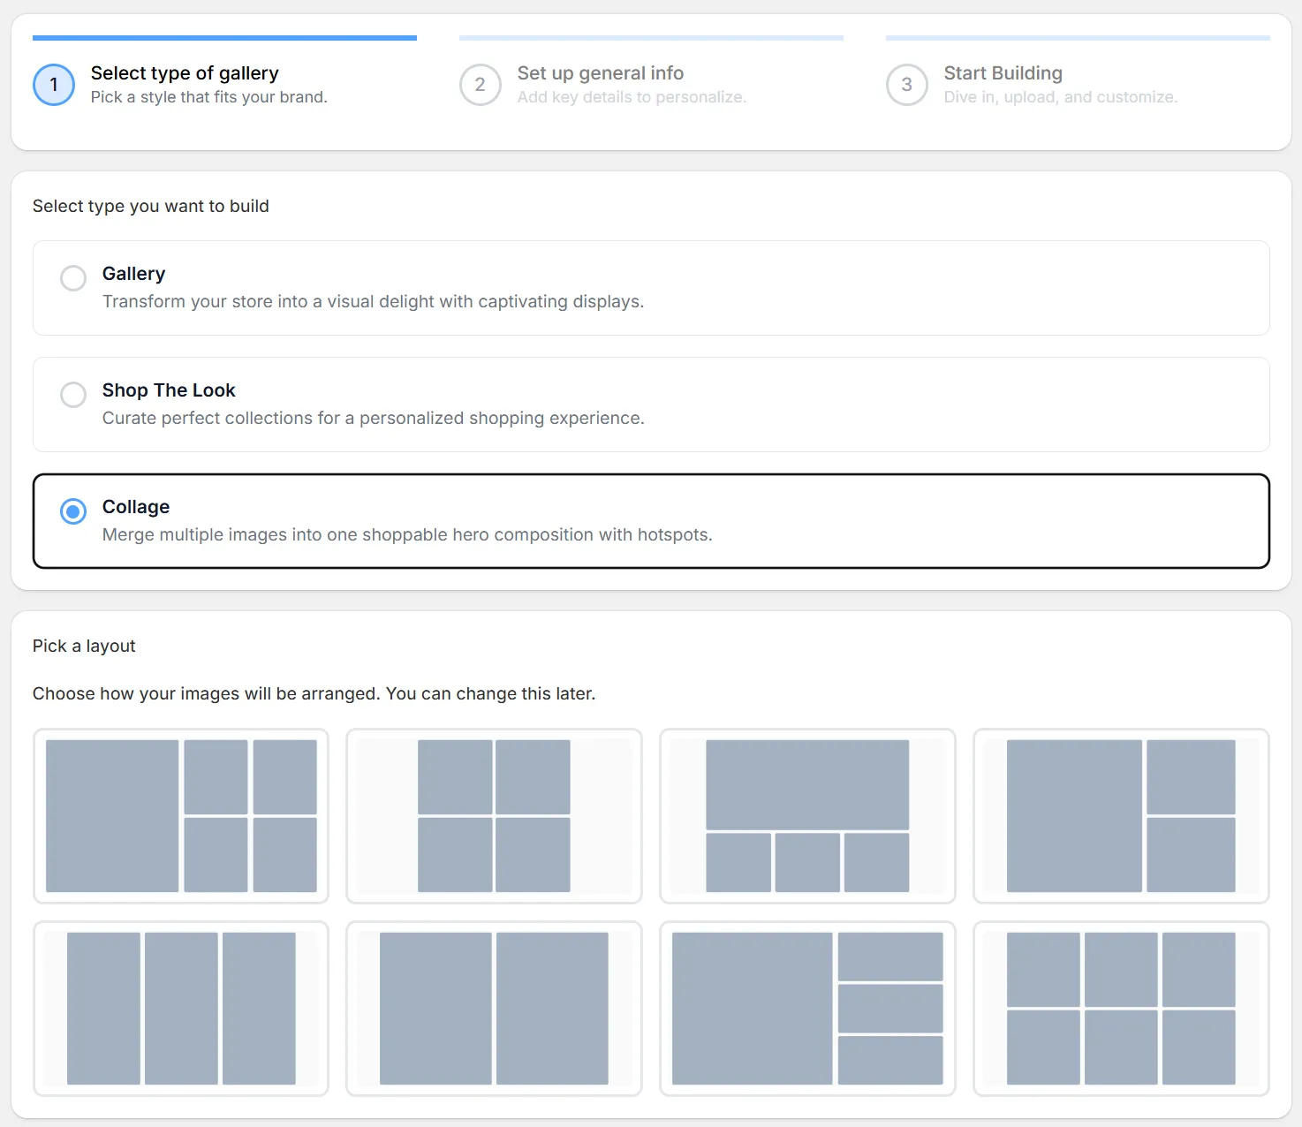Select the Shop The Look radio button
This screenshot has height=1127, width=1302.
[73, 395]
